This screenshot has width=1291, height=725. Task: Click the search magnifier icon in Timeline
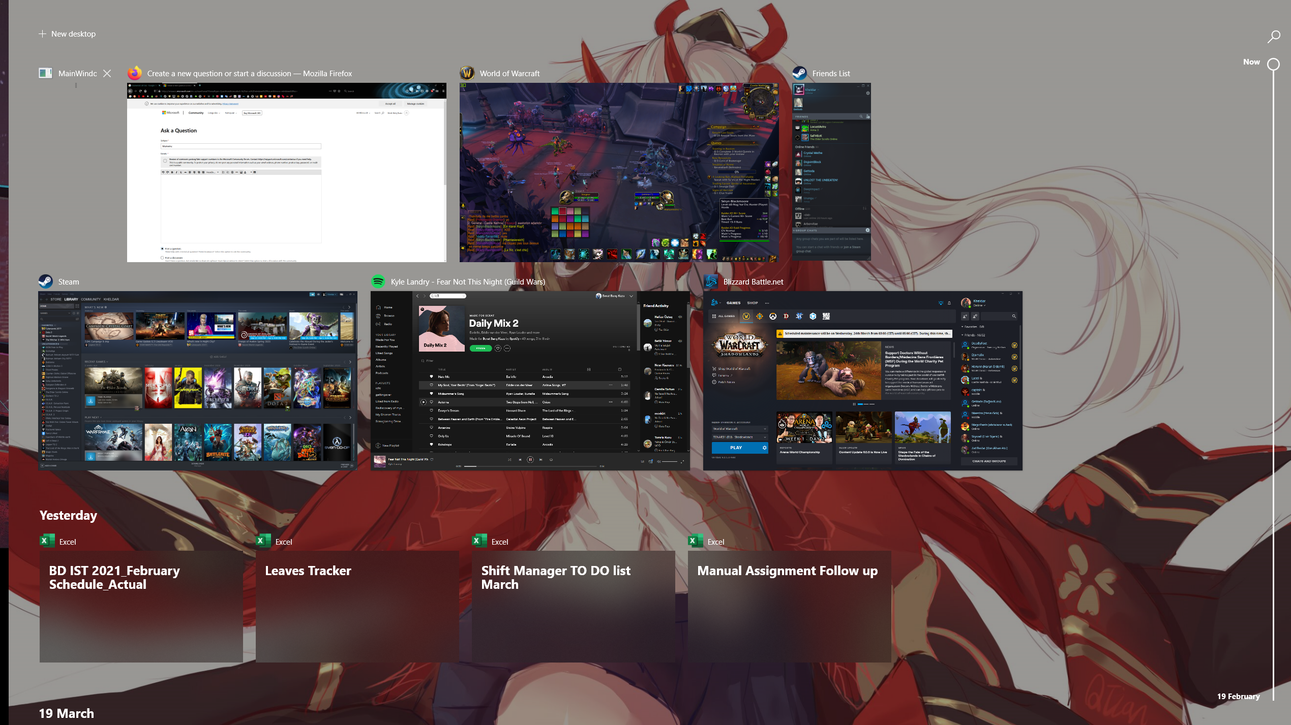pyautogui.click(x=1274, y=36)
